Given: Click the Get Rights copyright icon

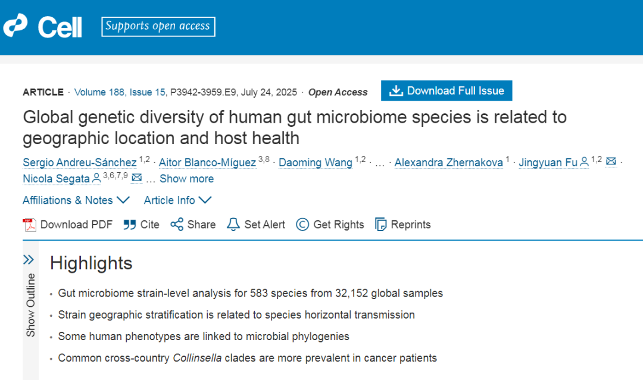Looking at the screenshot, I should (302, 225).
